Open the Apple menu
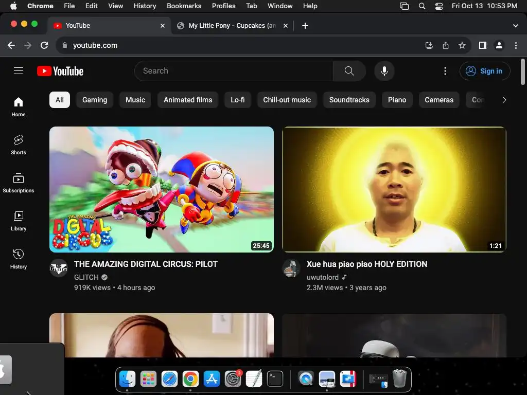The width and height of the screenshot is (527, 395). 13,6
